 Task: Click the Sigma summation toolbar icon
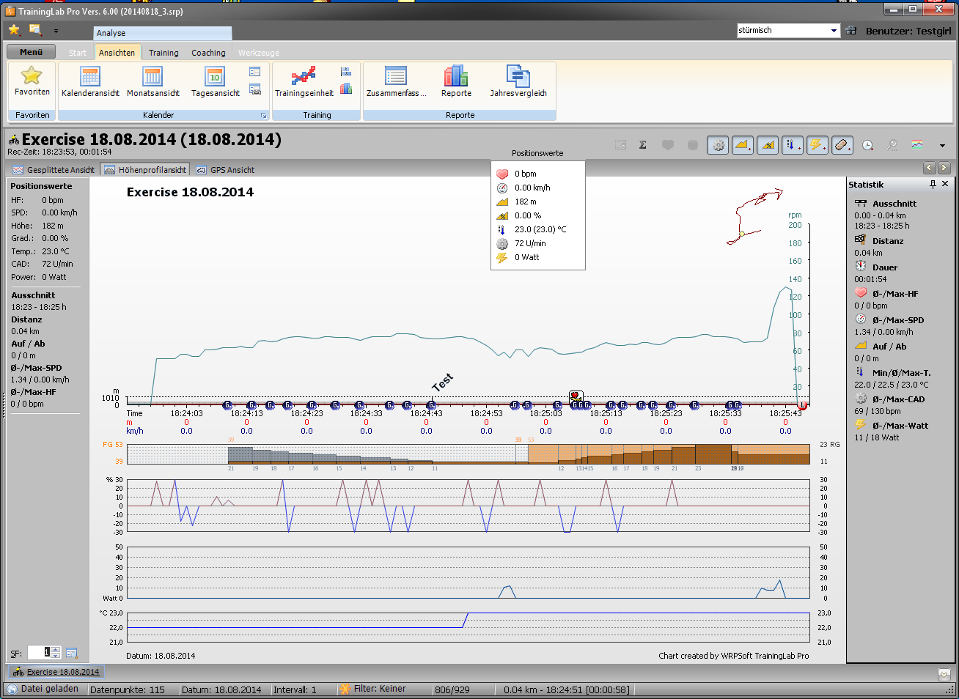(643, 145)
